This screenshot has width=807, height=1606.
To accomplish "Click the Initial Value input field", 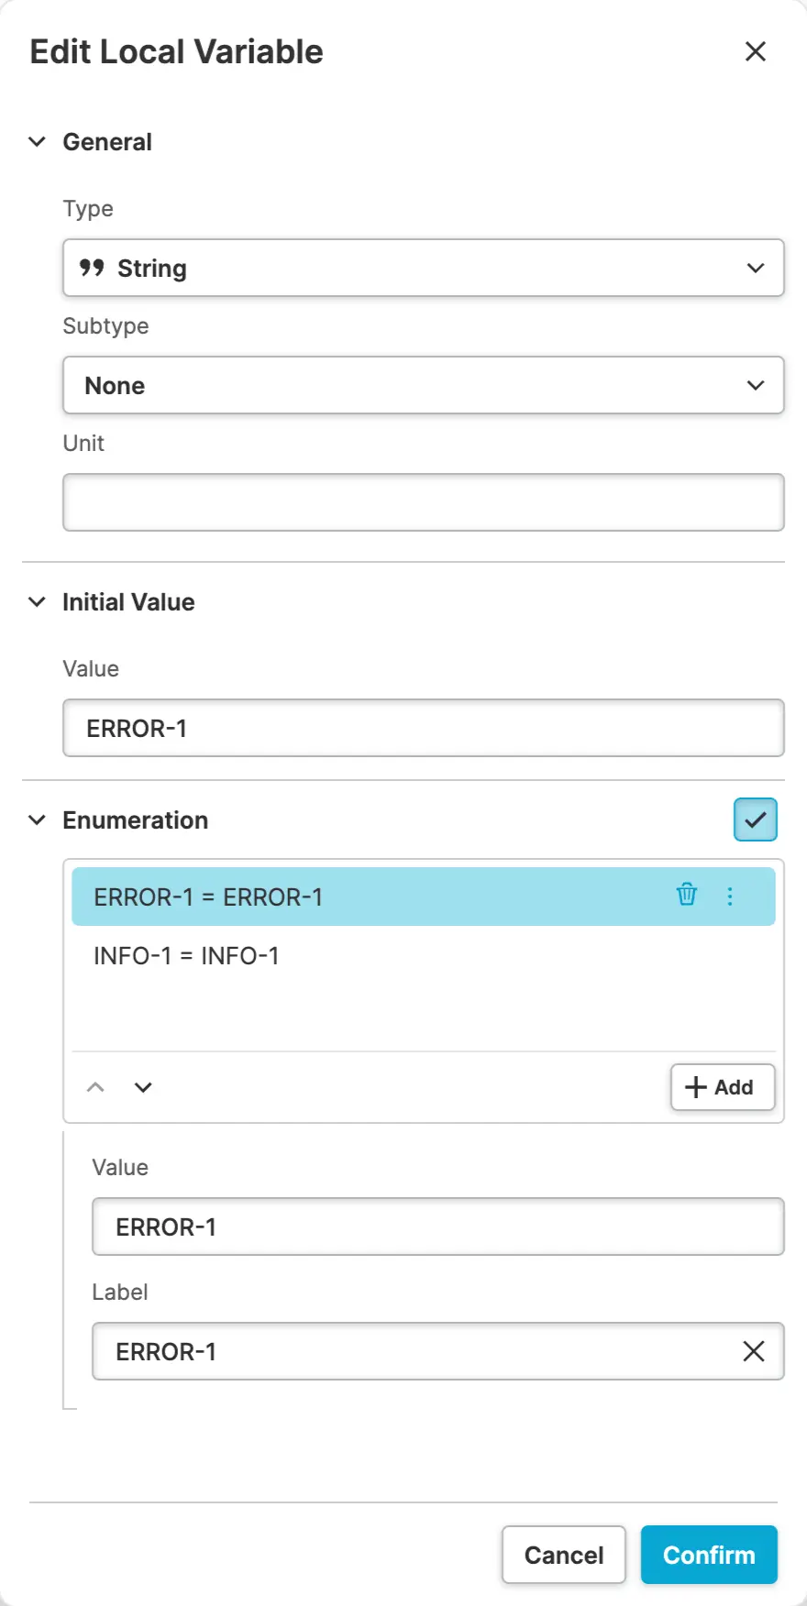I will click(x=424, y=728).
